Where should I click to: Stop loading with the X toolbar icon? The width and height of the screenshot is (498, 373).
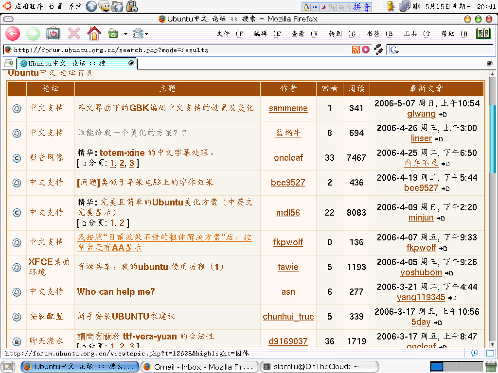[x=74, y=34]
